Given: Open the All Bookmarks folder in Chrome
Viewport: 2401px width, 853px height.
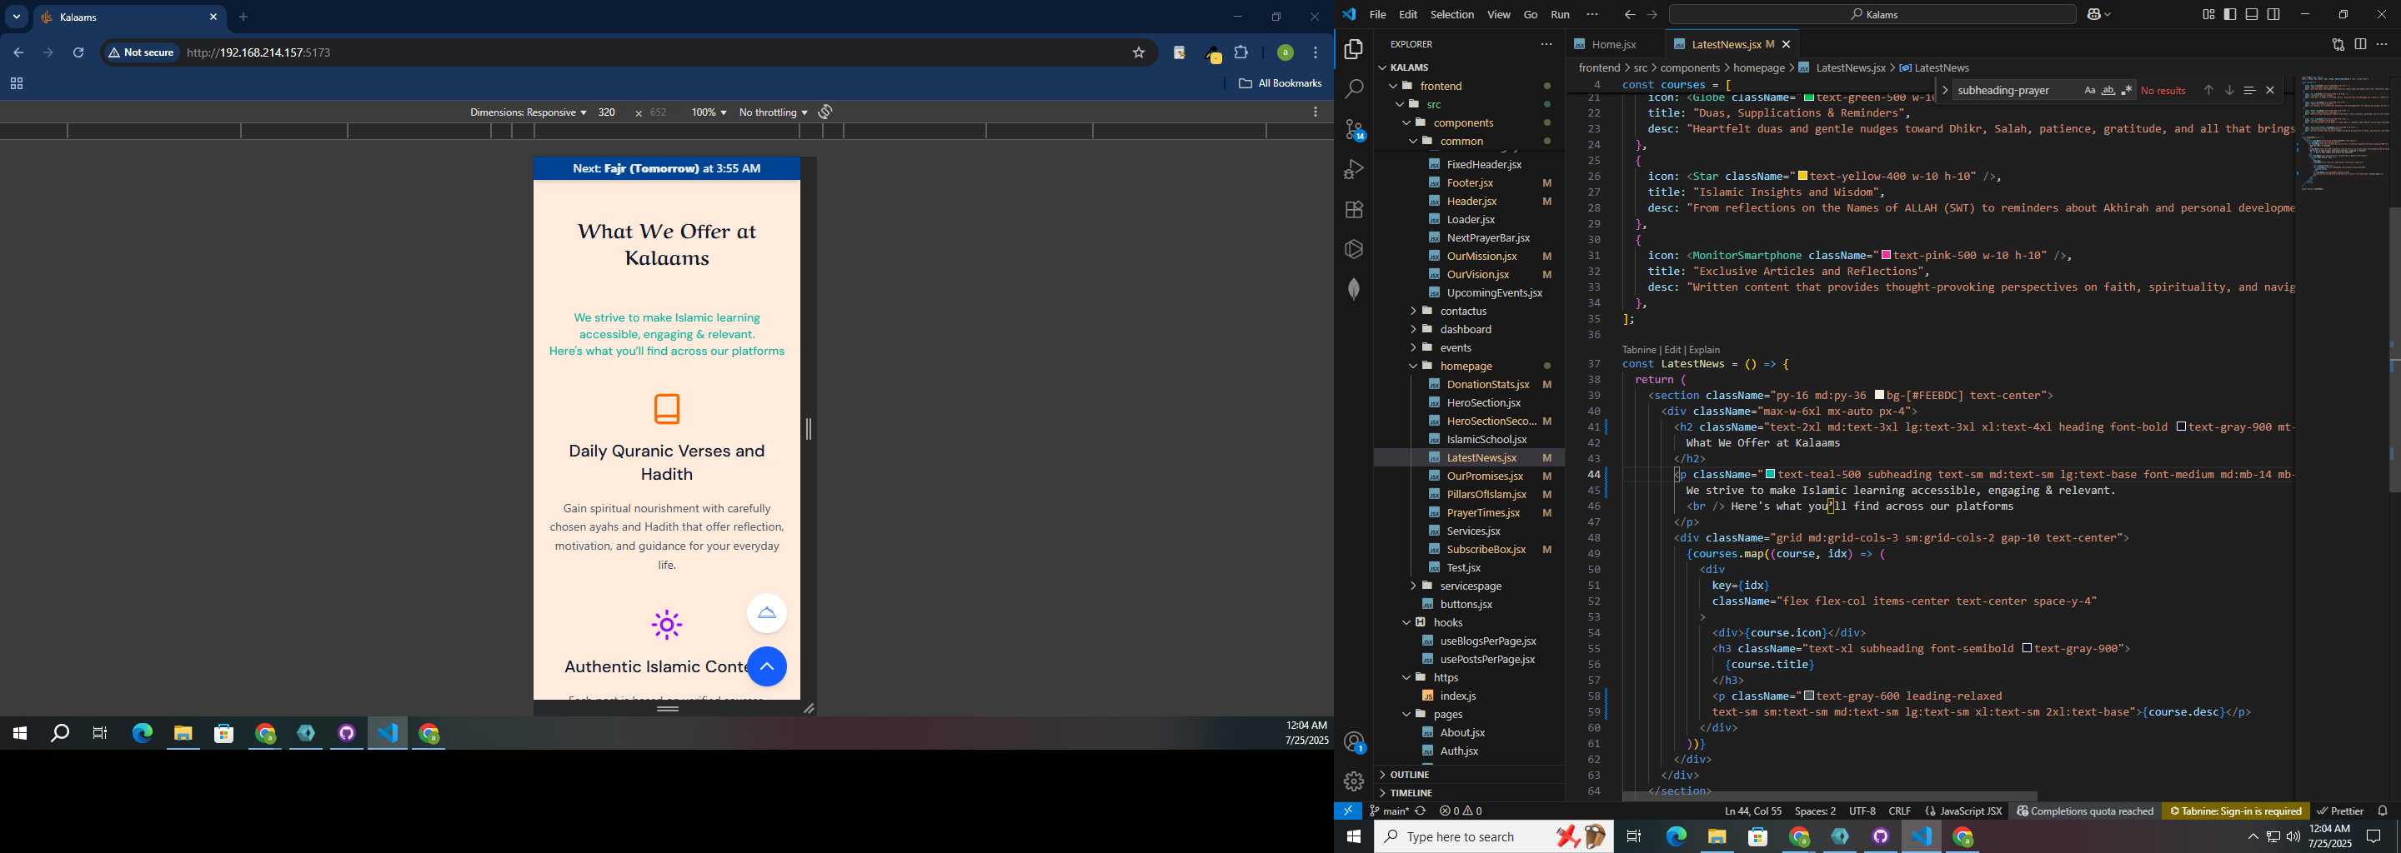Looking at the screenshot, I should click(1280, 84).
